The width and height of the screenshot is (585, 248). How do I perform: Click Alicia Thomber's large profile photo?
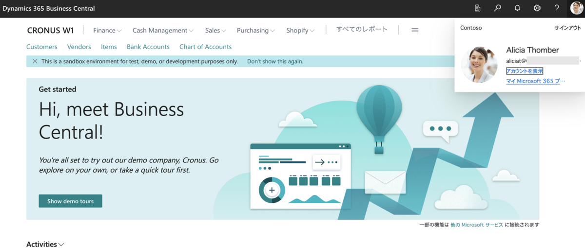click(x=479, y=65)
